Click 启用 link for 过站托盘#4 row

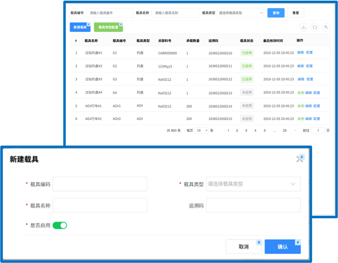[x=300, y=93]
